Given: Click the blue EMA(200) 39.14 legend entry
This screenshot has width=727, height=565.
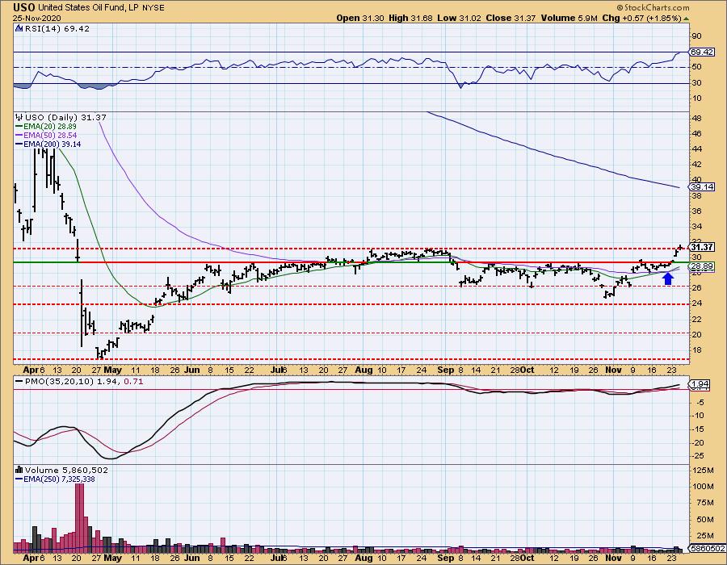Looking at the screenshot, I should tap(48, 144).
